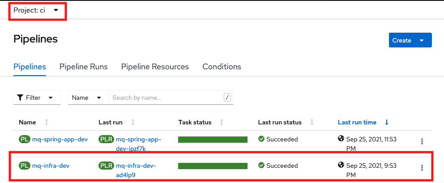
Task: Click the PLR badge for mq-spring-app-dev run
Action: (x=107, y=139)
